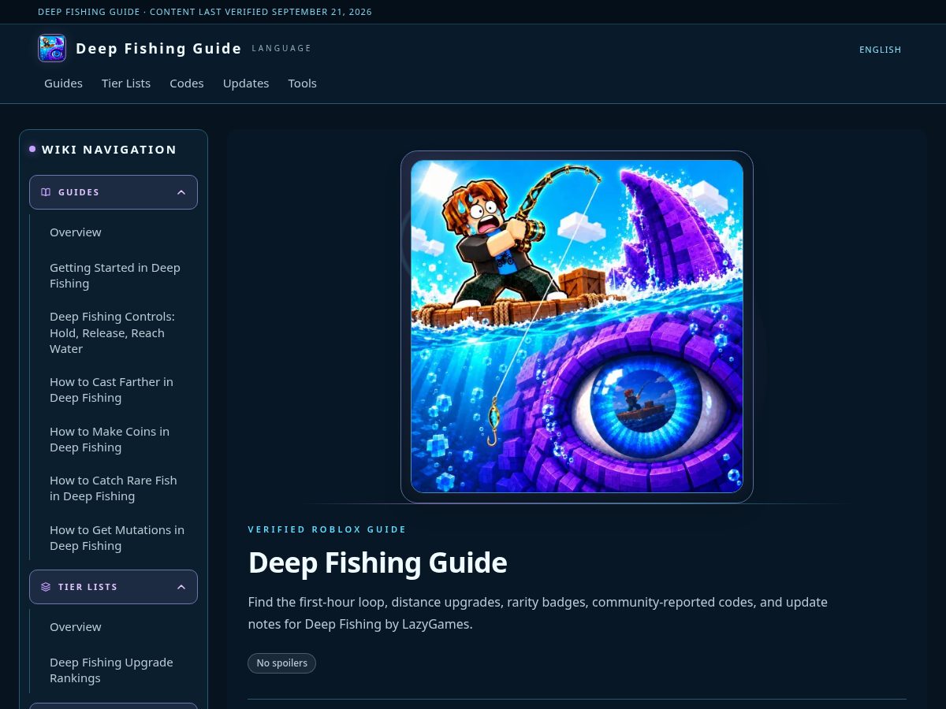The height and width of the screenshot is (709, 946).
Task: Open the Updates menu item
Action: click(246, 84)
